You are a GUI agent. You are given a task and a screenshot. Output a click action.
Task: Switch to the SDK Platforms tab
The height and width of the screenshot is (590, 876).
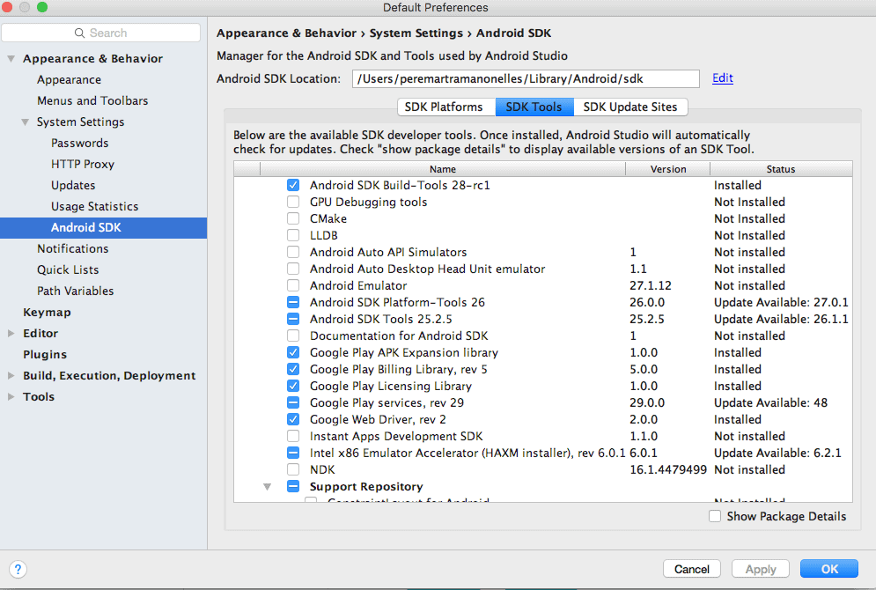pos(446,107)
